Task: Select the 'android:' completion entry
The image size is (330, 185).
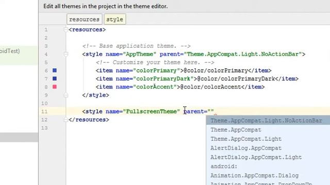Action: [268, 166]
